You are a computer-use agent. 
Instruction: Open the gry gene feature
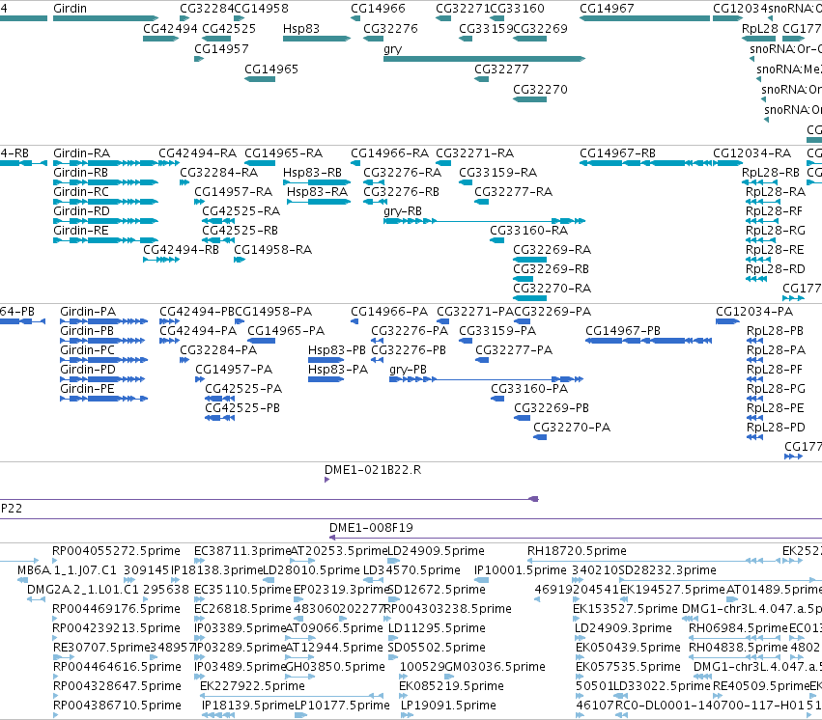pos(484,59)
